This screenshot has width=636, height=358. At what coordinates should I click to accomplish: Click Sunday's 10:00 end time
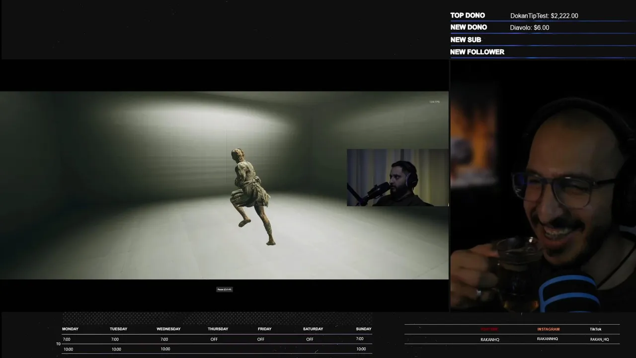tap(361, 349)
